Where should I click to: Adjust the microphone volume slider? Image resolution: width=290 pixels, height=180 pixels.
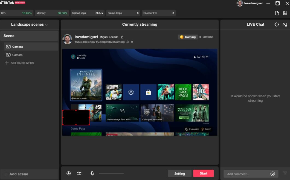tap(111, 173)
